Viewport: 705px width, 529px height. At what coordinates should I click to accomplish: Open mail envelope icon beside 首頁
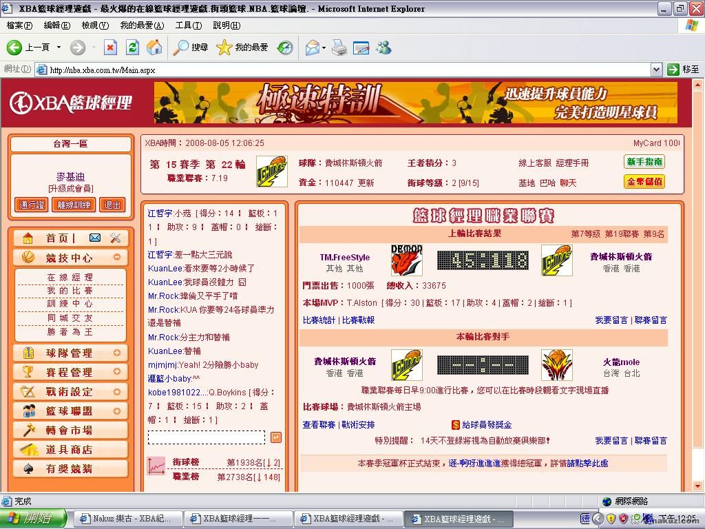(x=95, y=238)
